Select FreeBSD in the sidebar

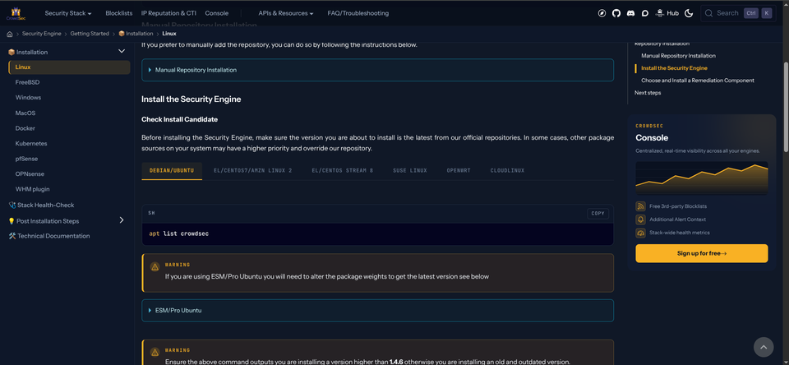(27, 82)
